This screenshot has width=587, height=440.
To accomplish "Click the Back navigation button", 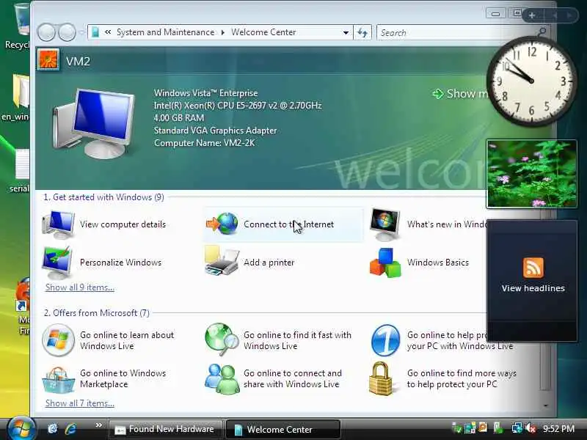I will [x=46, y=32].
